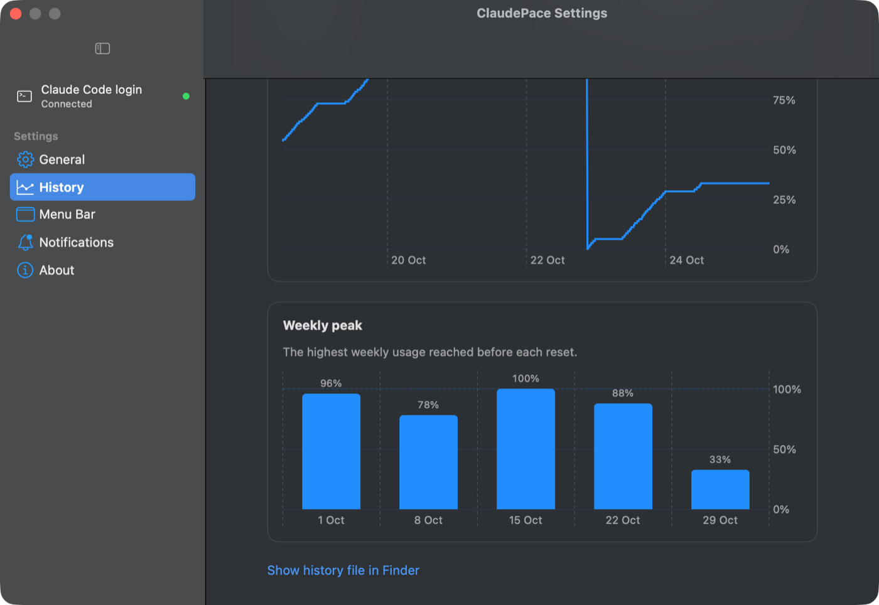Select the Claude Code login entry
879x605 pixels.
pyautogui.click(x=102, y=96)
